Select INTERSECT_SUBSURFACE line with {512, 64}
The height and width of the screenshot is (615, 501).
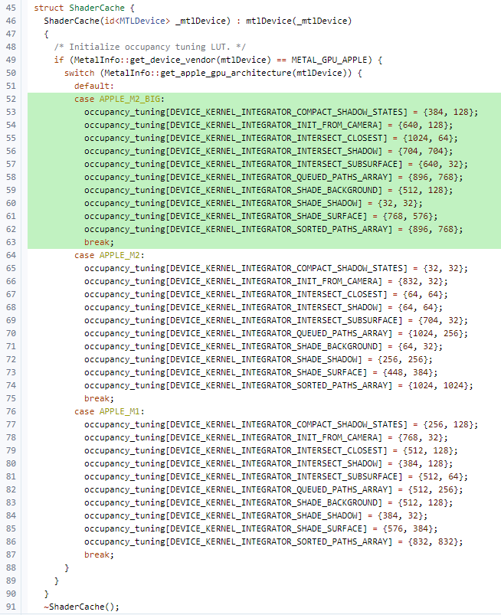pyautogui.click(x=277, y=476)
